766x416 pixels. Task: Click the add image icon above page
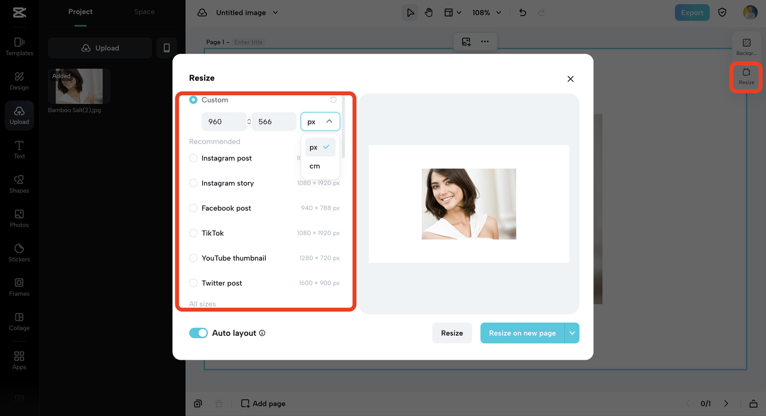click(466, 42)
